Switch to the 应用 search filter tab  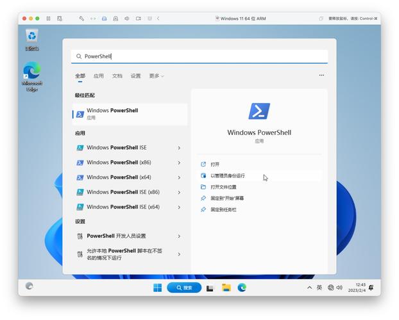pos(99,76)
